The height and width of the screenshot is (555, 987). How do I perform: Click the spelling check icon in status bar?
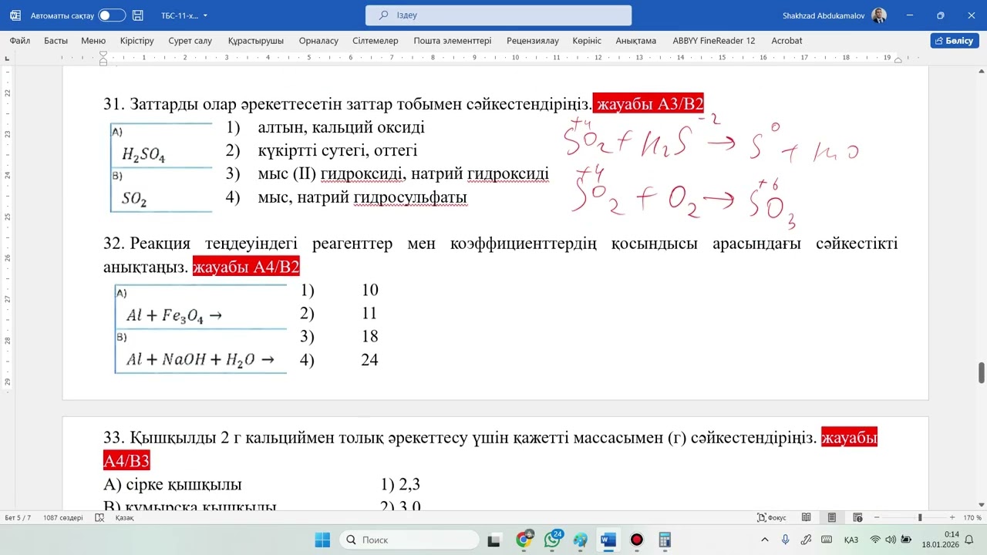click(x=99, y=518)
